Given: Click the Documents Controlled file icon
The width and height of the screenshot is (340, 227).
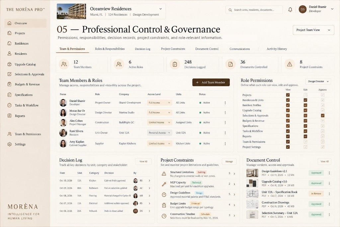Looking at the screenshot, I should [x=230, y=64].
